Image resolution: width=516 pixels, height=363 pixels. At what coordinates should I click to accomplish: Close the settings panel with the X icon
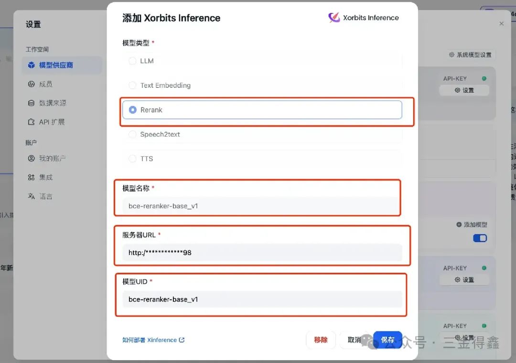coord(502,23)
